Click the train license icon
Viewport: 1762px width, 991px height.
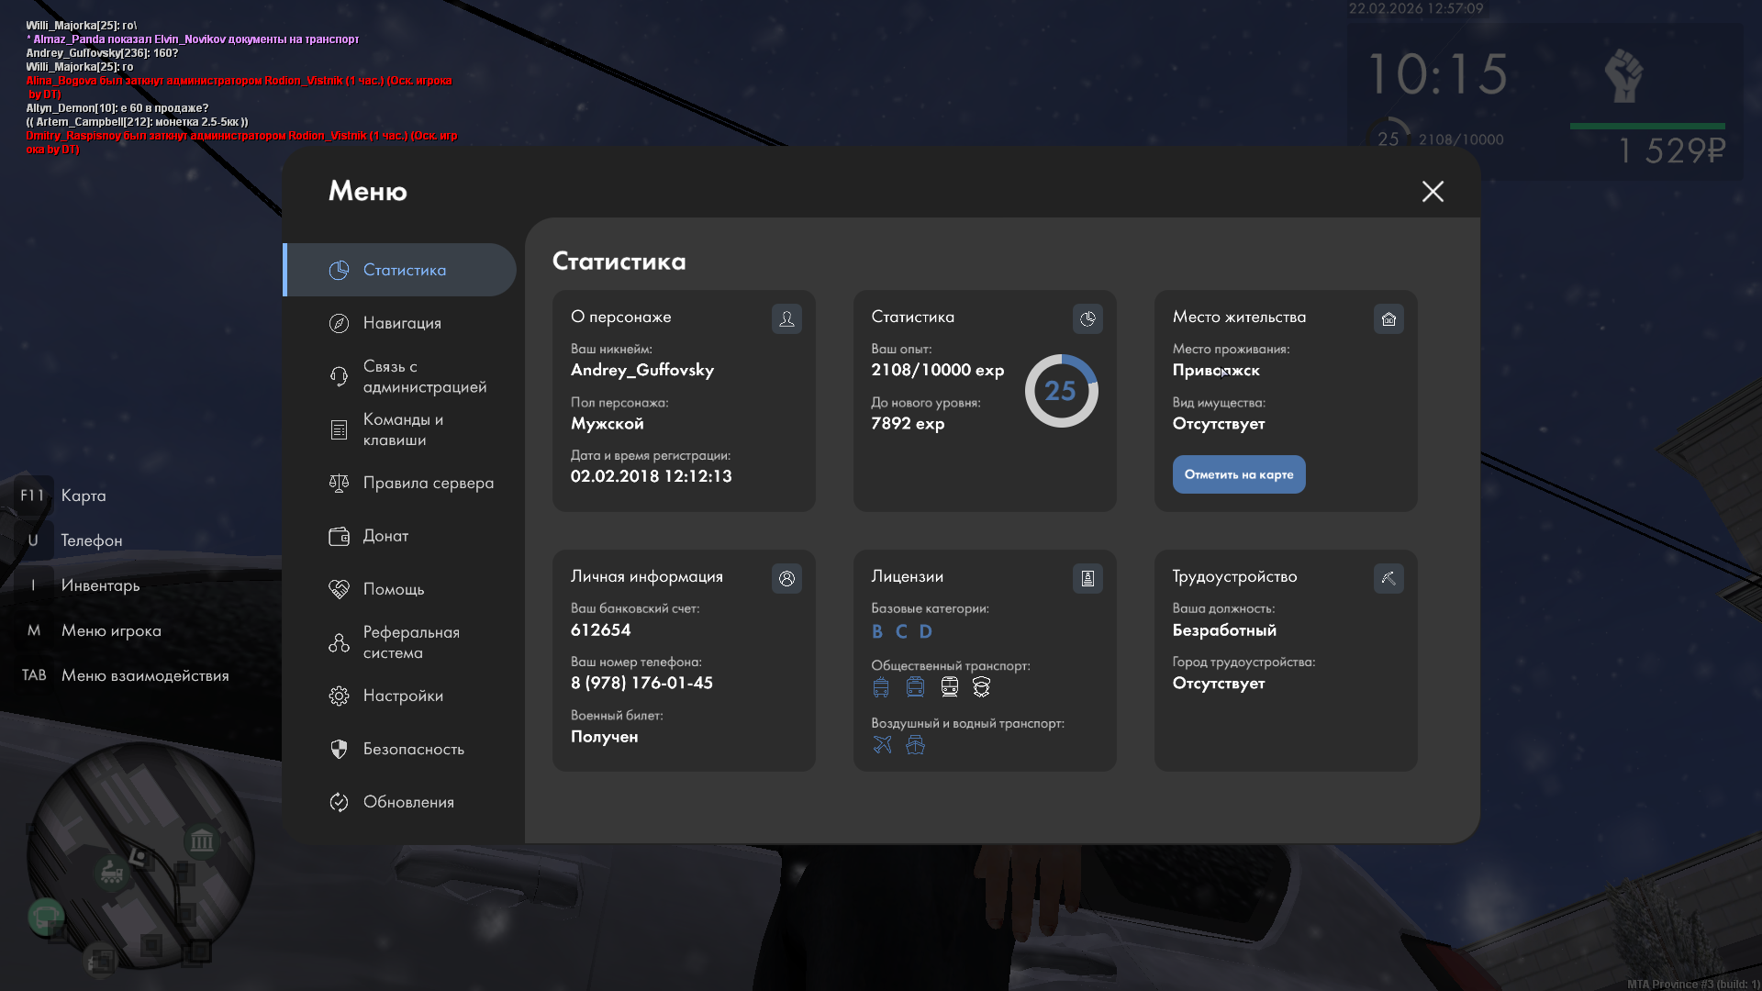(x=950, y=687)
